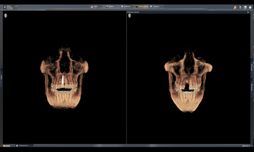Go to the Aufnahme phase tab
254x152 pixels.
[x=126, y=7]
